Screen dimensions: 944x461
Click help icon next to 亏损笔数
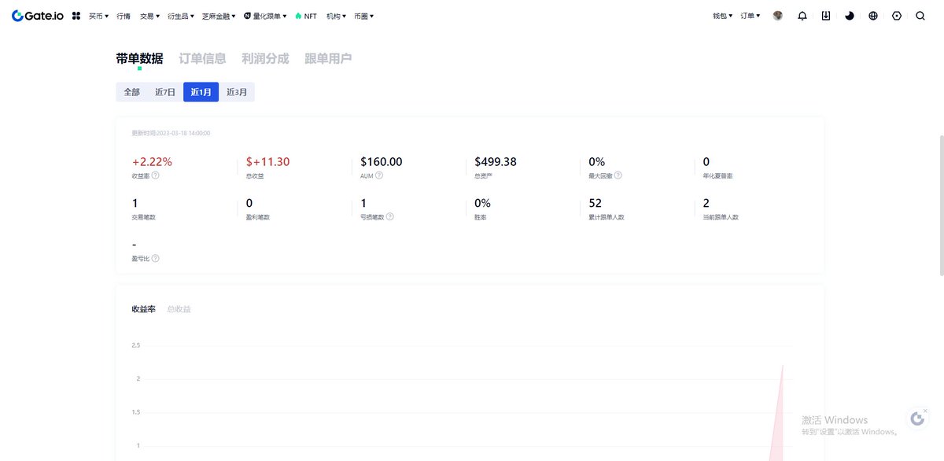(x=389, y=217)
